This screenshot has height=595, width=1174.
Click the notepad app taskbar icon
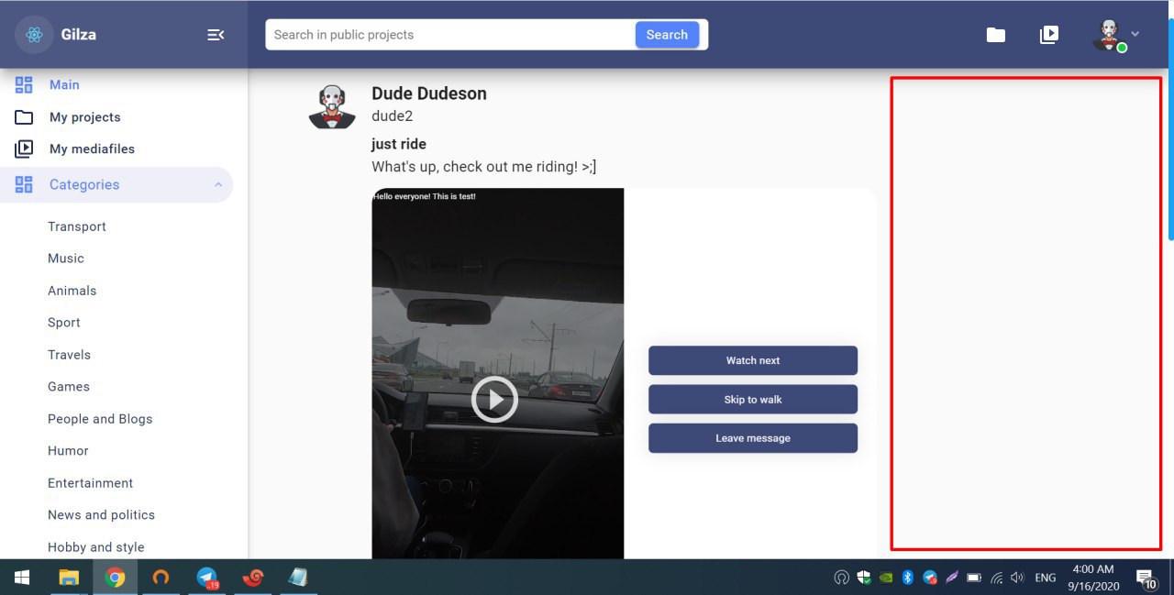[x=297, y=578]
